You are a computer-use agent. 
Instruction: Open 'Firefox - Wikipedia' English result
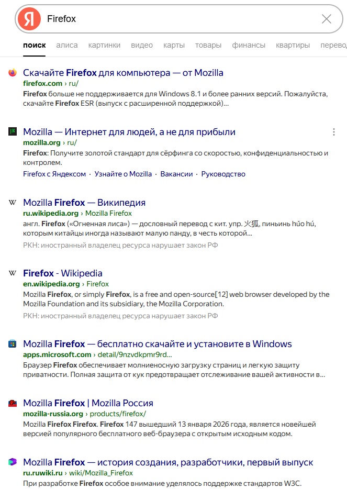tap(63, 273)
